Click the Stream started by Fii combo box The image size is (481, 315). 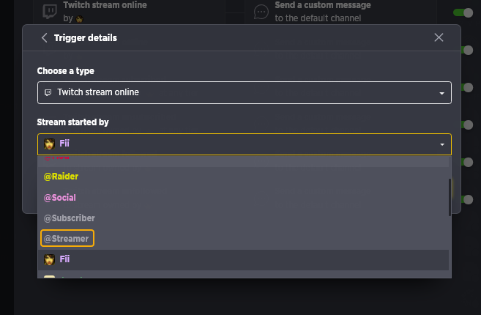click(245, 144)
